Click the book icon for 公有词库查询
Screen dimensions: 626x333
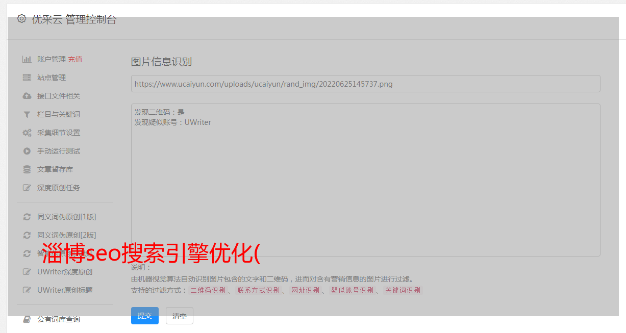point(27,319)
